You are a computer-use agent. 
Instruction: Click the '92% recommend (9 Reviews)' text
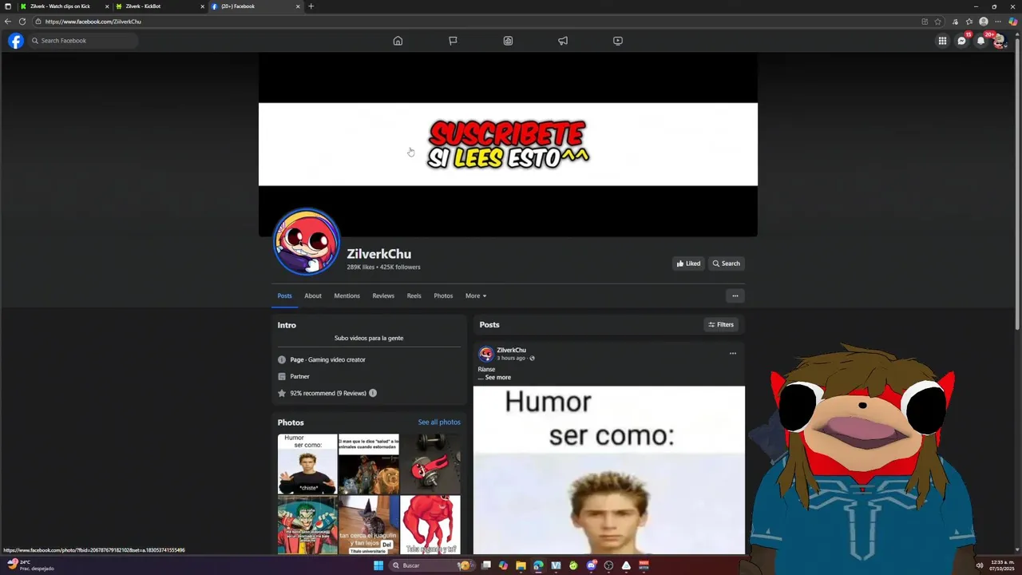click(x=328, y=393)
